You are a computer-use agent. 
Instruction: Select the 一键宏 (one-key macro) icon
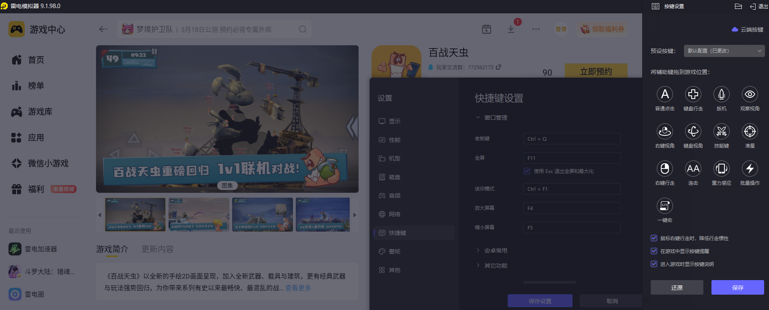coord(665,206)
